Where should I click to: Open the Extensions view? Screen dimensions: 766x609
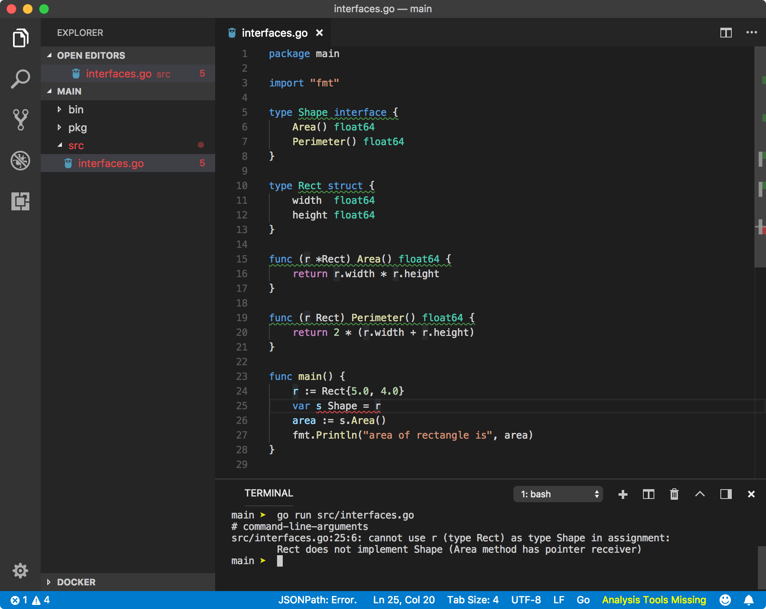[x=20, y=201]
